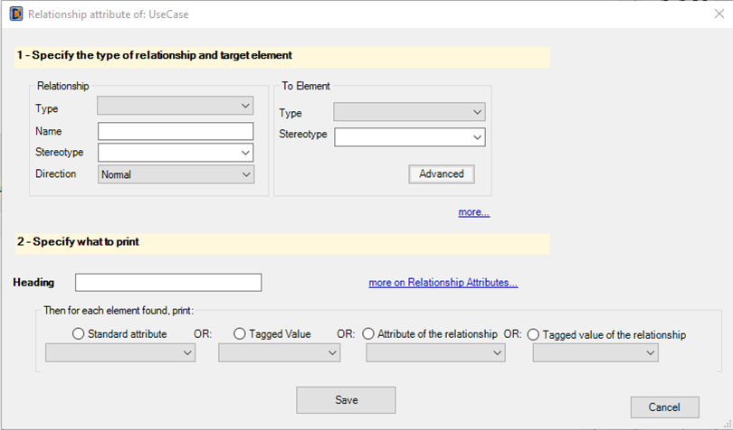The width and height of the screenshot is (733, 430).
Task: Open the Relationship Type dropdown
Action: click(176, 106)
